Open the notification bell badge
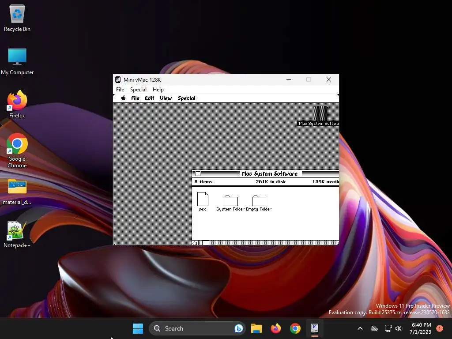 tap(440, 328)
